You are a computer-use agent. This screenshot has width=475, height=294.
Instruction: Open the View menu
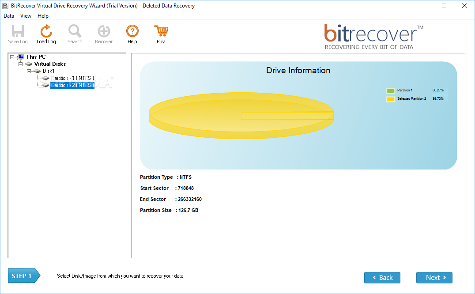pyautogui.click(x=26, y=16)
